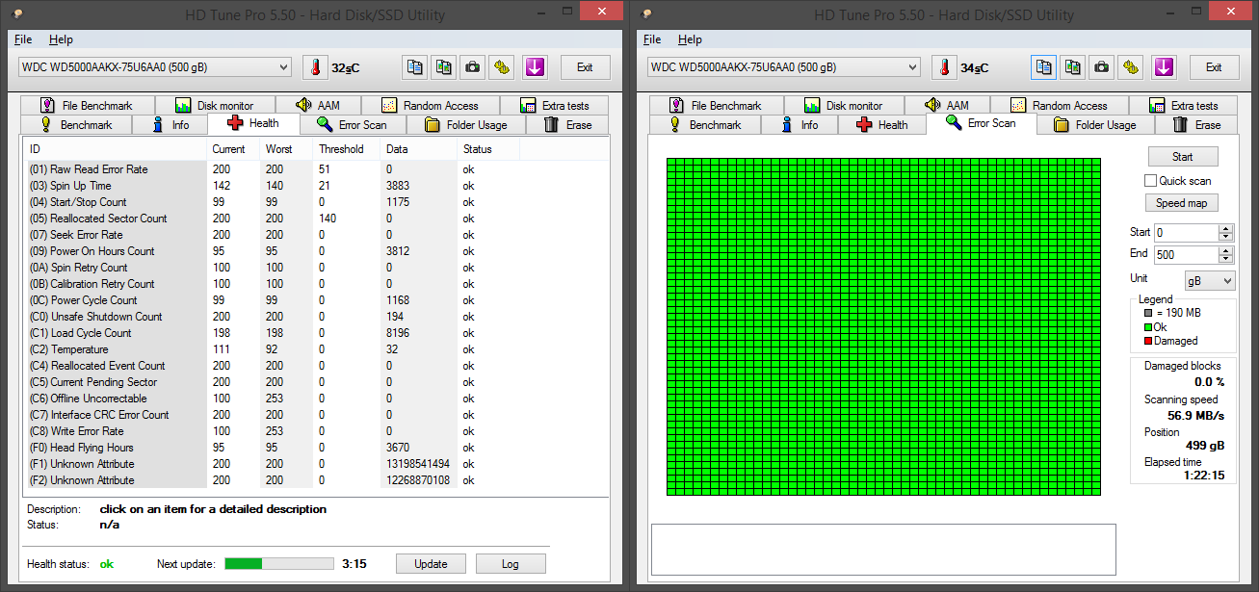The height and width of the screenshot is (592, 1259).
Task: Click the copy screenshot icon in left window
Action: tap(444, 67)
